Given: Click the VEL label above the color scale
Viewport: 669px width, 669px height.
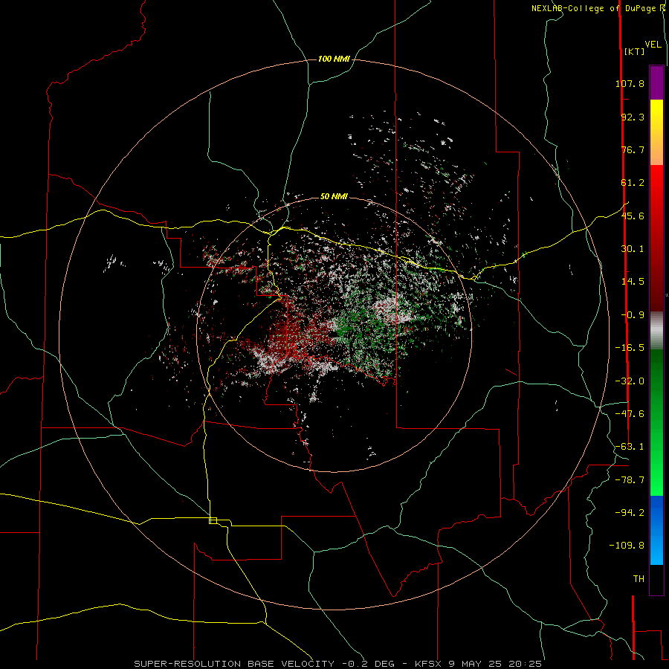Looking at the screenshot, I should [x=653, y=45].
